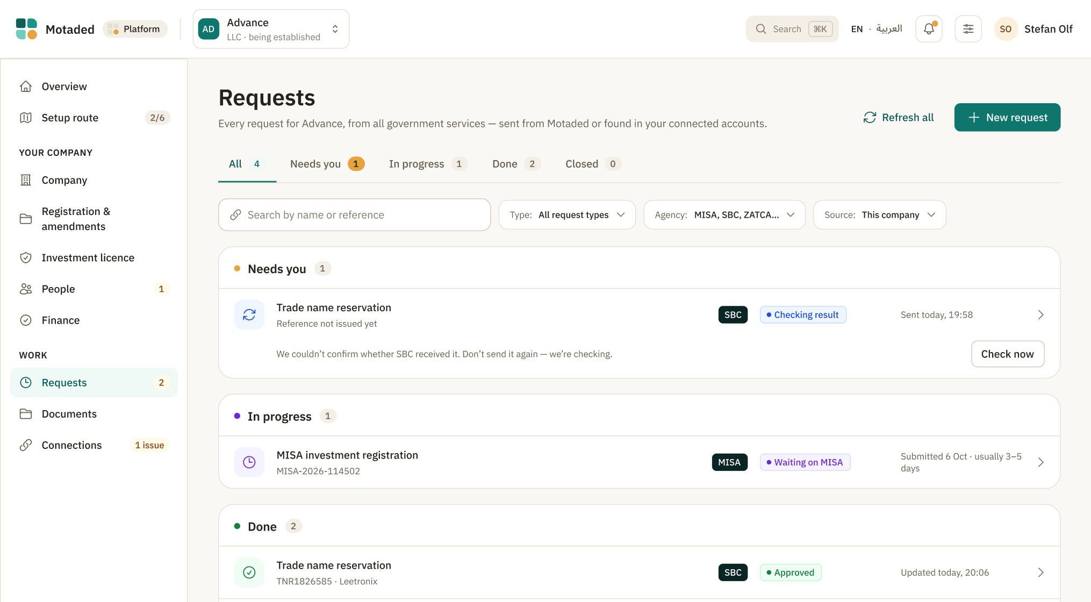Open the Source filter dropdown
This screenshot has height=602, width=1091.
(880, 215)
